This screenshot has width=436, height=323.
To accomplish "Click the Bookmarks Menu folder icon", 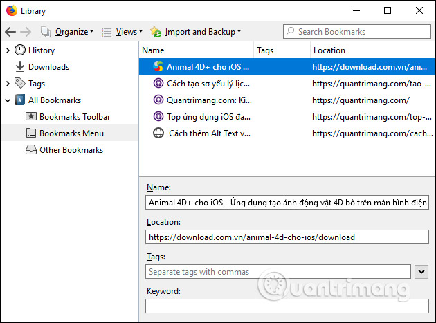I will coord(31,133).
